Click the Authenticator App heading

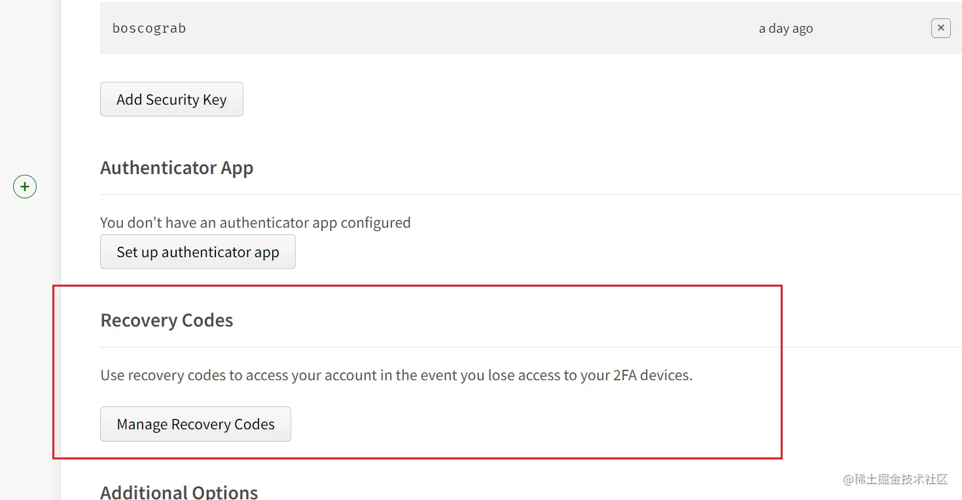[x=177, y=168]
